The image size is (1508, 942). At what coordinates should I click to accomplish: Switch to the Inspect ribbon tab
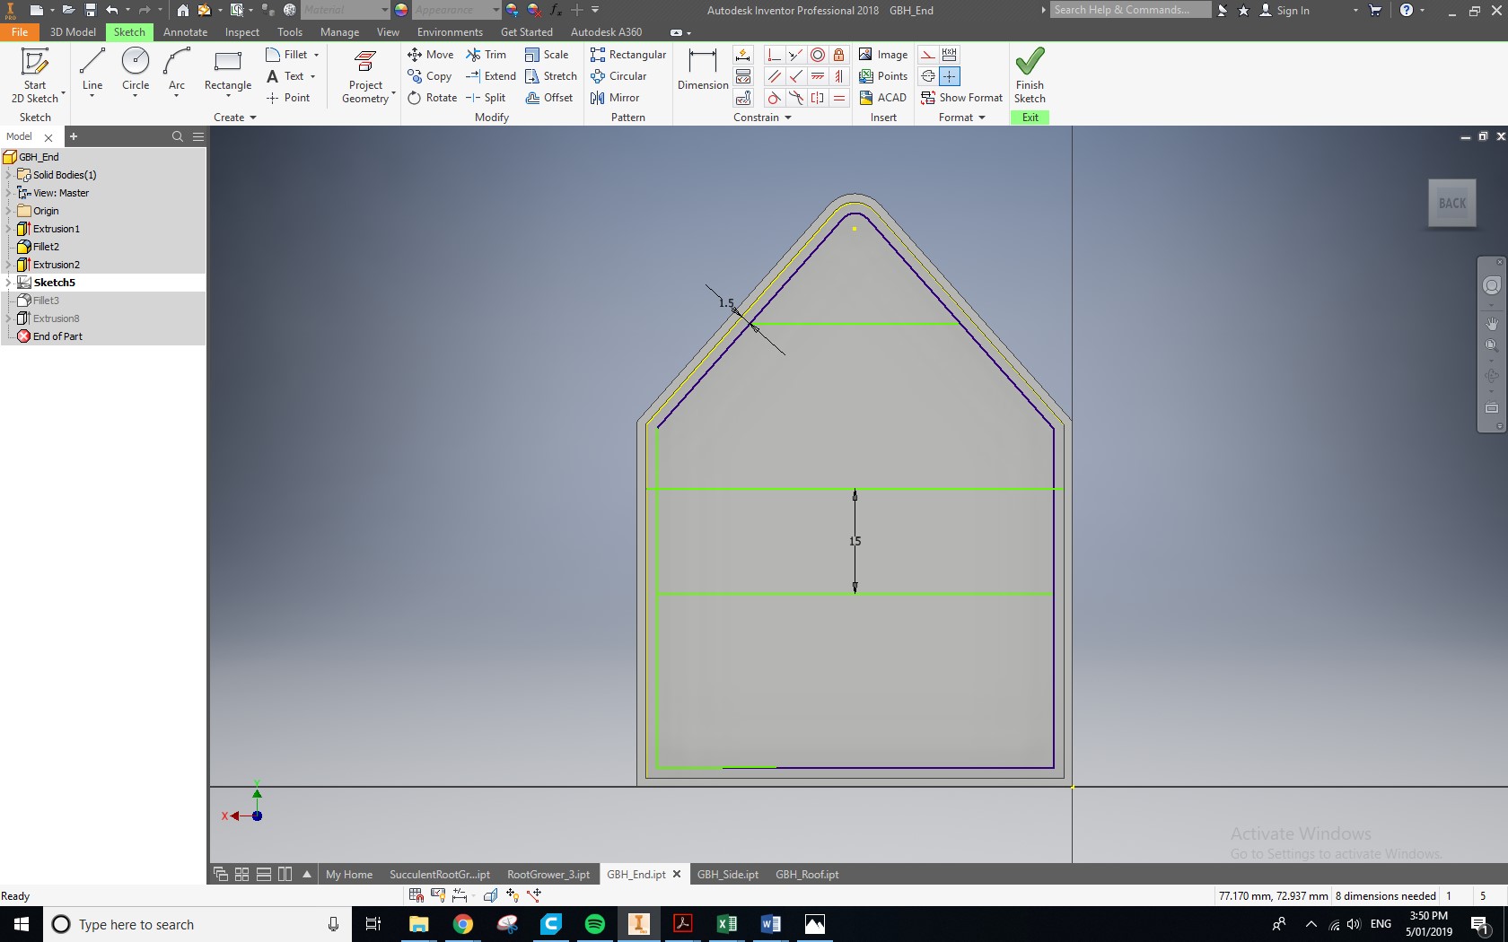click(x=241, y=31)
